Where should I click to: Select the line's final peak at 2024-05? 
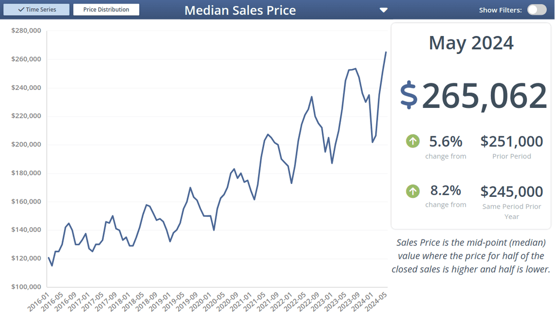386,52
